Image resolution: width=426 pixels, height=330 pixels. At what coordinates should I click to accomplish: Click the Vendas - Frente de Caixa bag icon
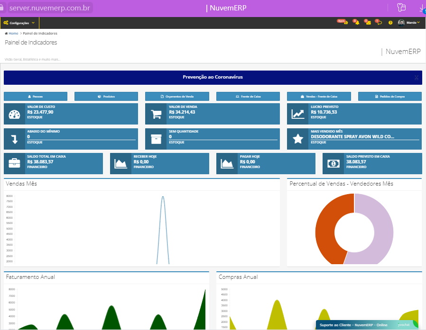[x=302, y=97]
